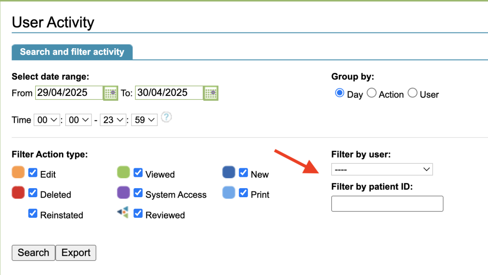Open the To date calendar picker
The image size is (488, 275).
tap(211, 93)
